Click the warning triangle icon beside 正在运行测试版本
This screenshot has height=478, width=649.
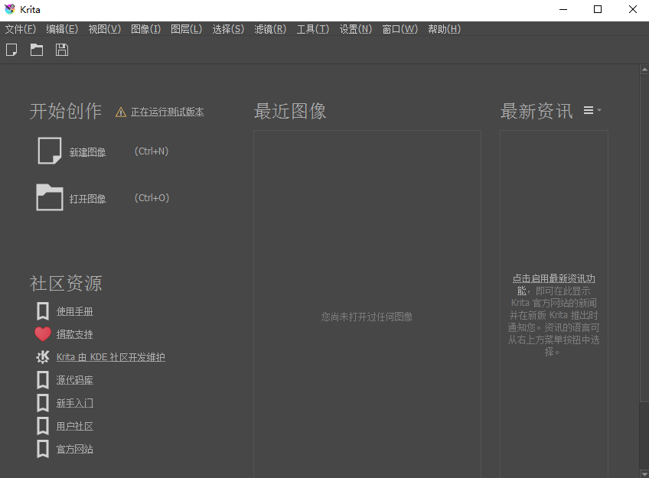point(120,112)
